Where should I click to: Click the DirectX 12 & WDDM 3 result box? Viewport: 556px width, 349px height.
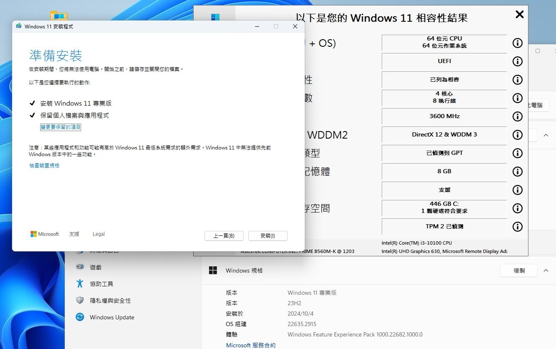(444, 134)
